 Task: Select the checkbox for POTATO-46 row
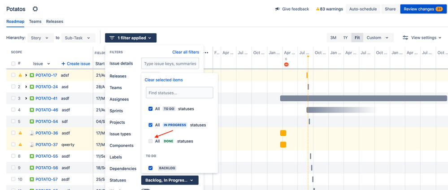pyautogui.click(x=13, y=110)
